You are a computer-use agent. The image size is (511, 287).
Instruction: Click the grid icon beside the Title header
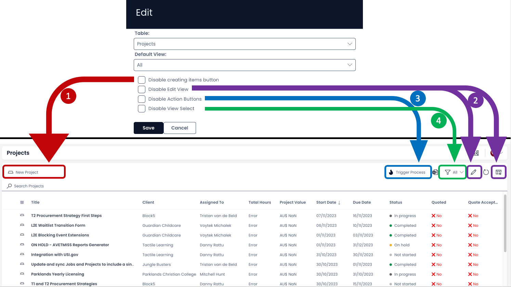[22, 203]
